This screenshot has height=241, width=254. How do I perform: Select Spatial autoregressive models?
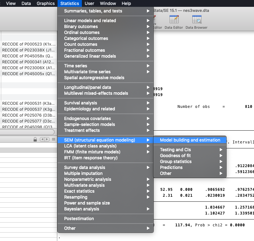[106, 78]
